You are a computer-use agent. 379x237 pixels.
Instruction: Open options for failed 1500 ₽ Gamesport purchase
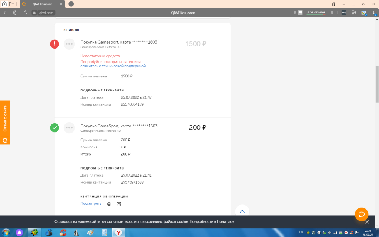(69, 44)
